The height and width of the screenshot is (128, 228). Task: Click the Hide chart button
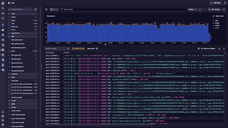pyautogui.click(x=218, y=16)
